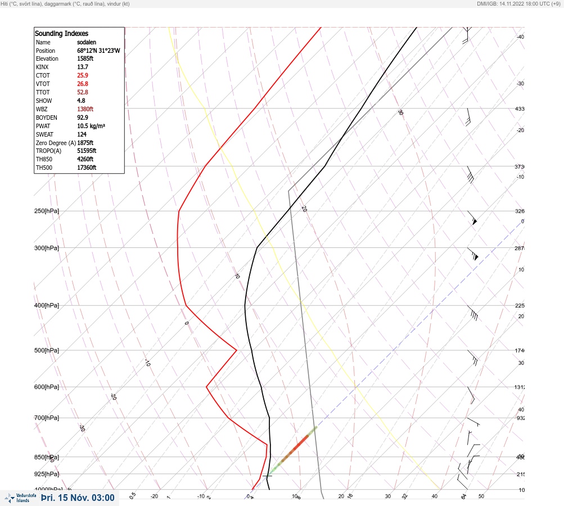
Task: Click the red dewpoint curve peak at 500 hPa
Action: tap(236, 350)
